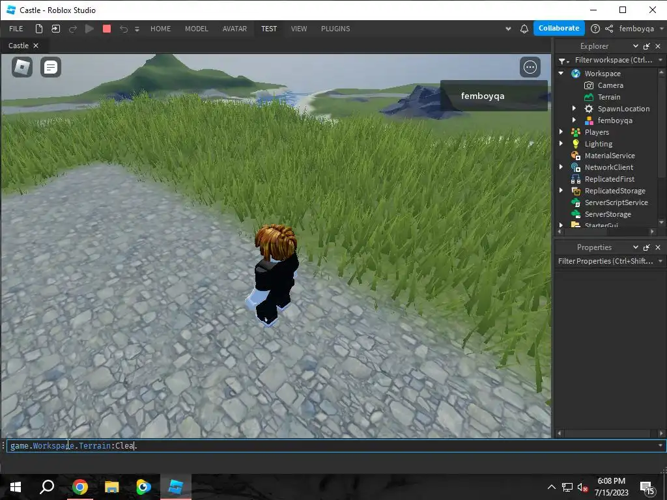This screenshot has width=667, height=500.
Task: Select ServerStorage in Explorer
Action: 608,214
